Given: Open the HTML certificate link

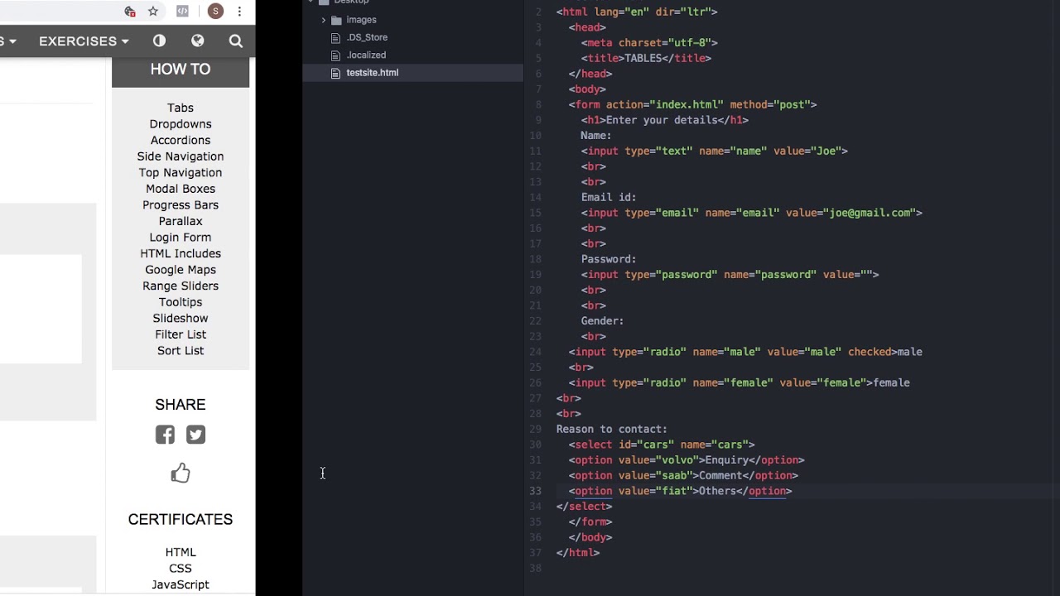Looking at the screenshot, I should [x=181, y=552].
